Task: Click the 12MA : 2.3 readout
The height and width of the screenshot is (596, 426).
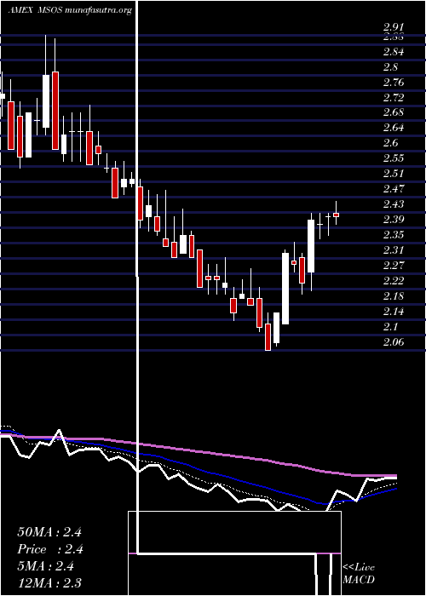Action: pyautogui.click(x=49, y=583)
